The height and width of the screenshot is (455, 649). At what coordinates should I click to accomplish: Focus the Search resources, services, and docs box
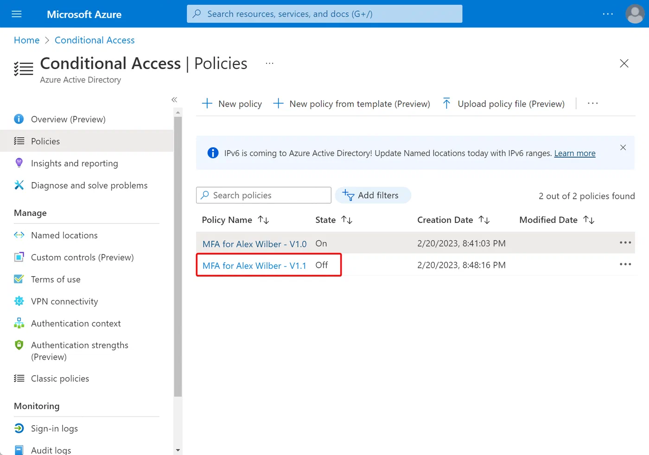[324, 14]
